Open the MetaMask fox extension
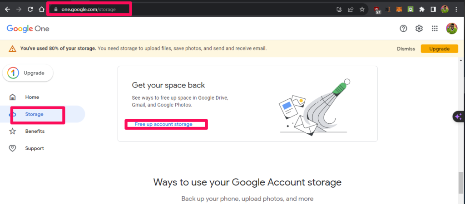The height and width of the screenshot is (204, 465). point(399,9)
